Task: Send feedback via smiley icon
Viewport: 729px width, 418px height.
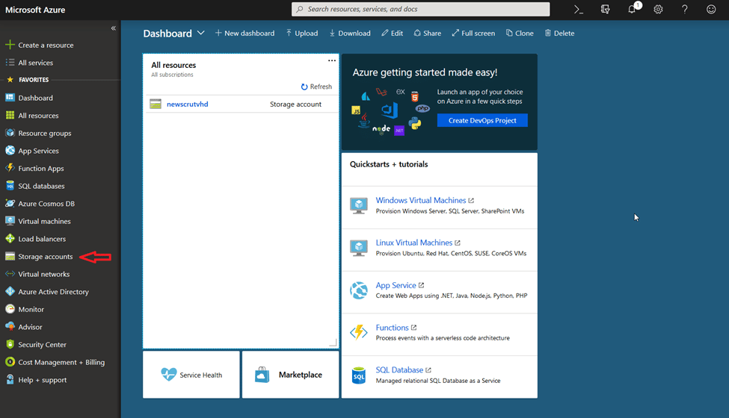Action: pos(711,9)
